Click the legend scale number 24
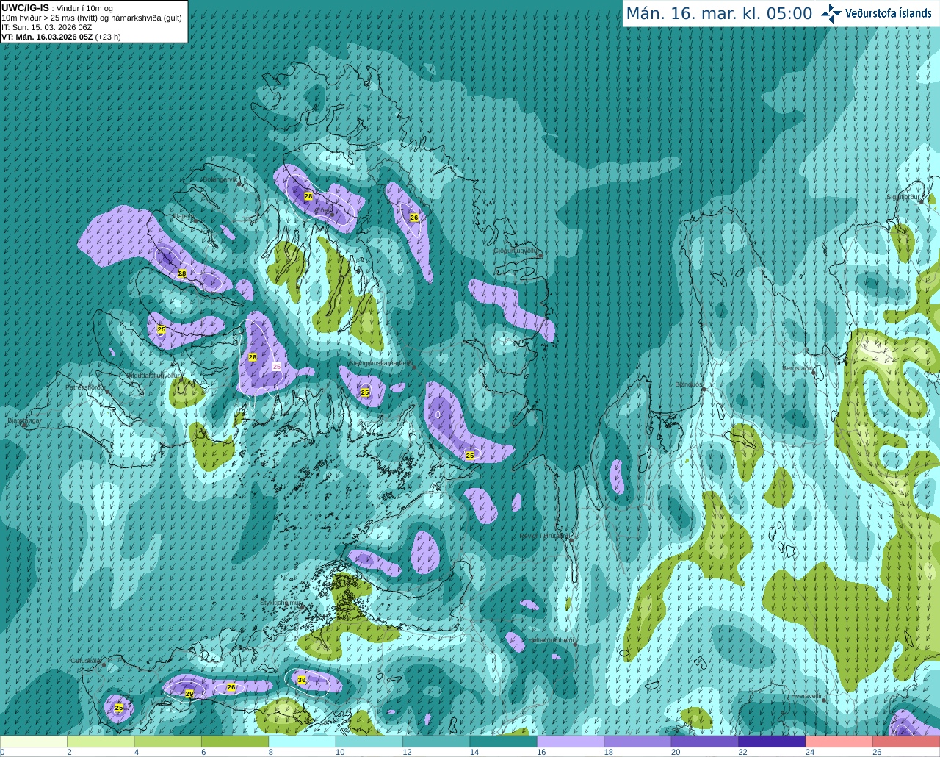Screen dimensions: 940x757 click(809, 752)
